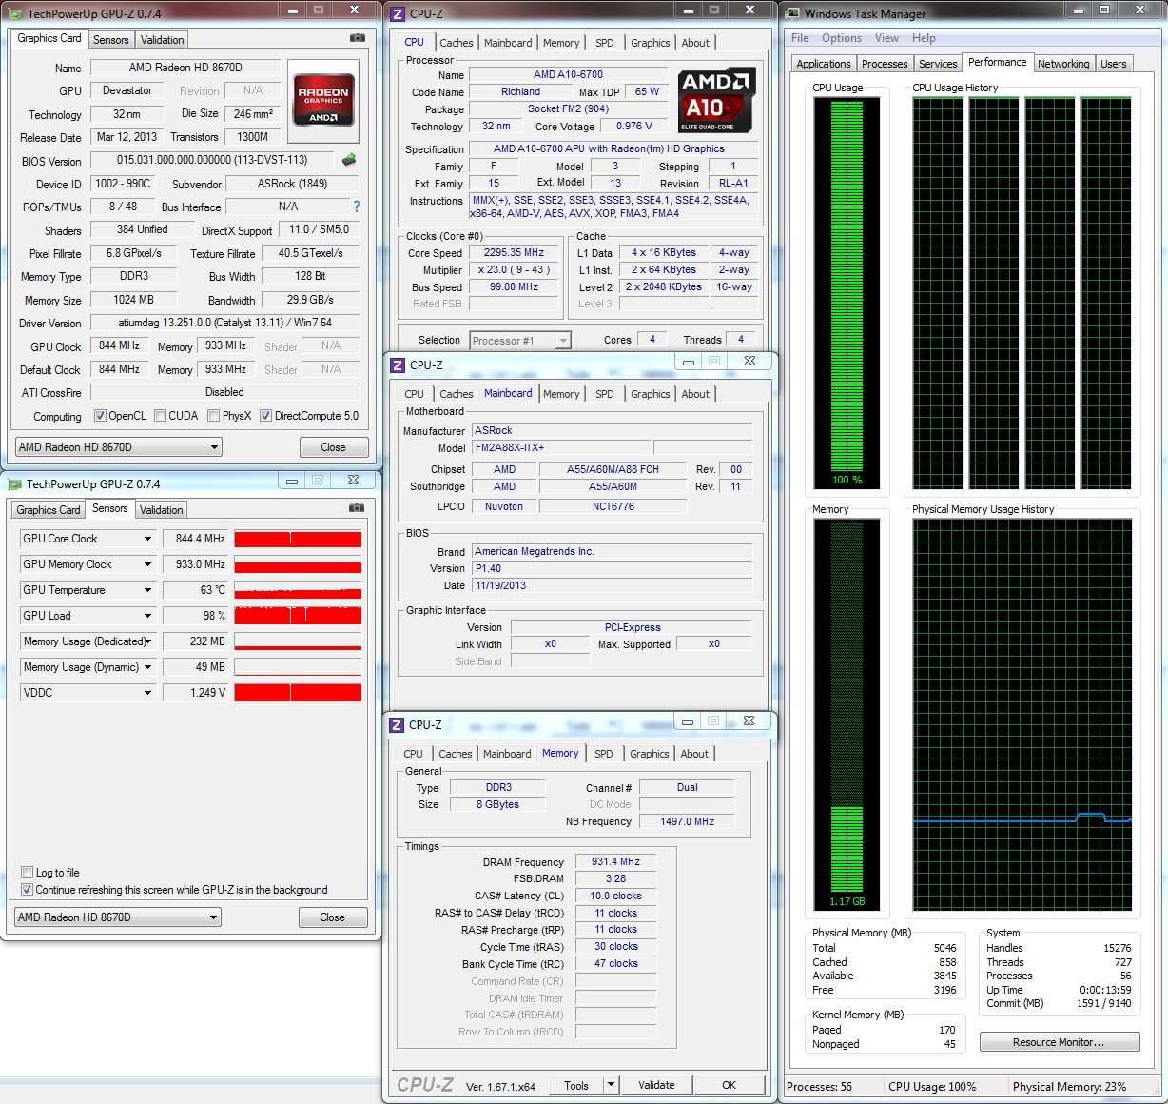The height and width of the screenshot is (1104, 1168).
Task: Toggle the OpenCL computing checkbox
Action: tap(100, 416)
